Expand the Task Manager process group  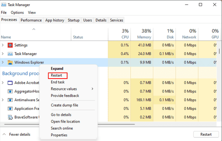click(3, 54)
